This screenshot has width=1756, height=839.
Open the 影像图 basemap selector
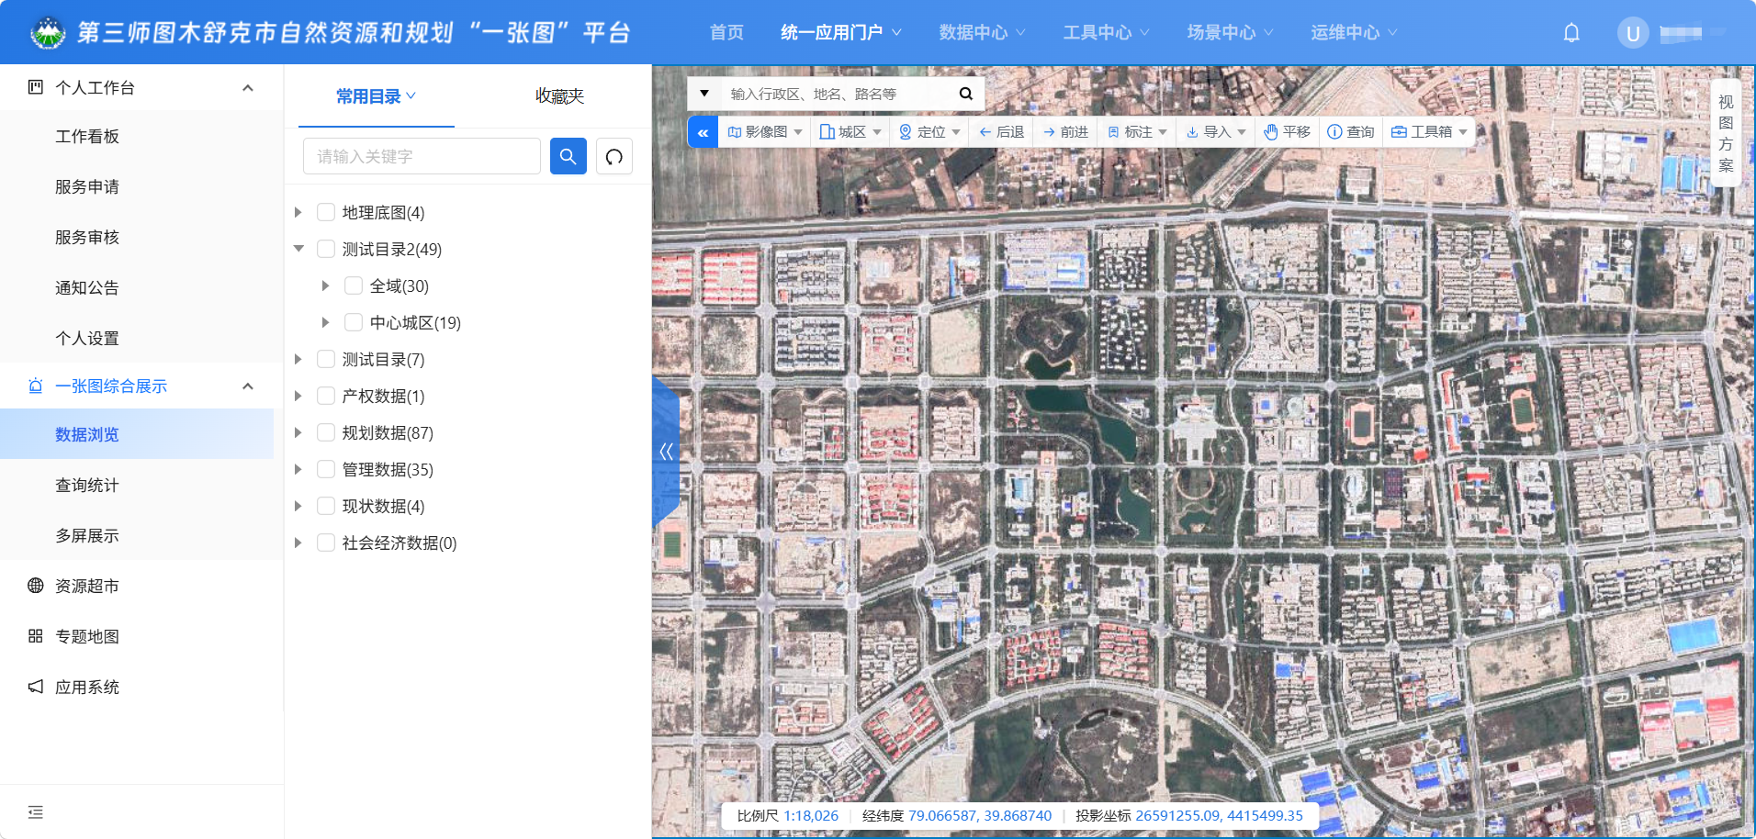pyautogui.click(x=765, y=132)
